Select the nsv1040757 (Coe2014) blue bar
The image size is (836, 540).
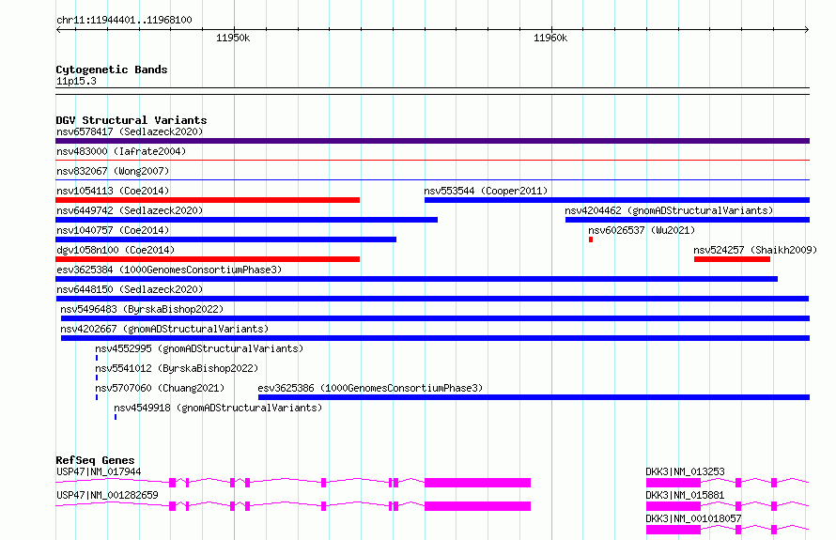tap(225, 239)
